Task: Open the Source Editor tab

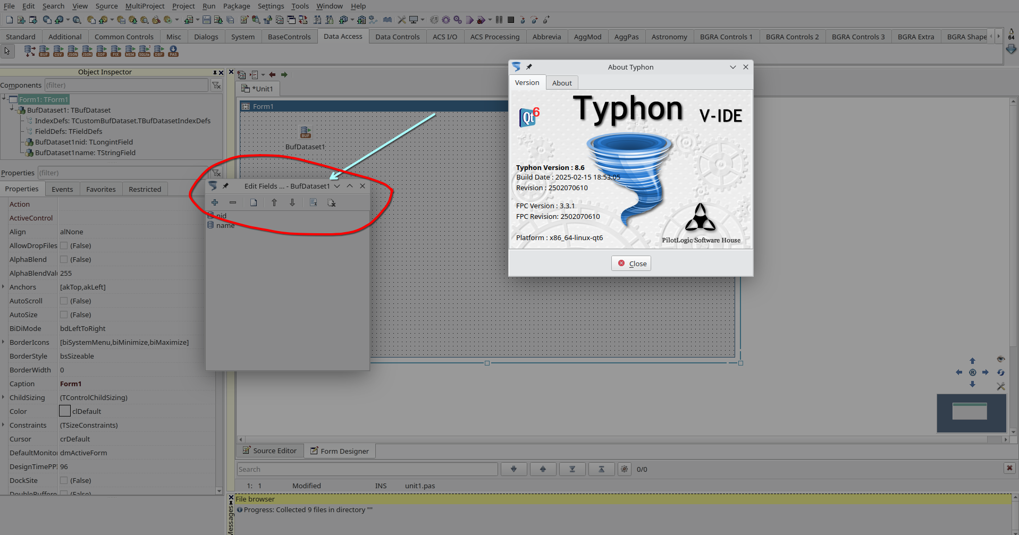Action: click(x=270, y=451)
